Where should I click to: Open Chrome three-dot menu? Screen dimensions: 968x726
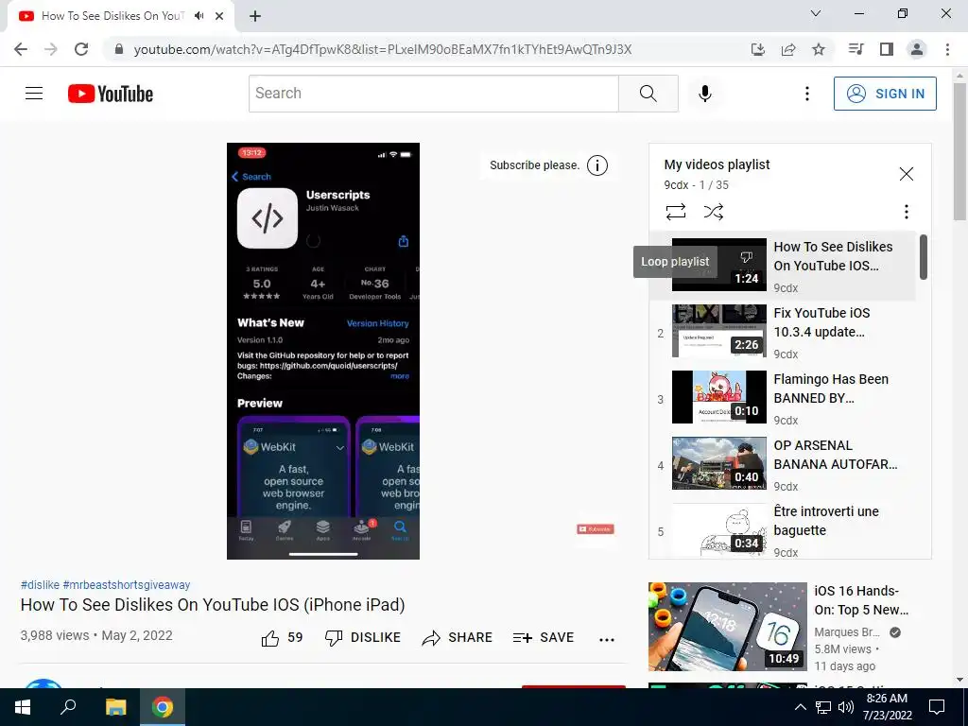(x=947, y=49)
